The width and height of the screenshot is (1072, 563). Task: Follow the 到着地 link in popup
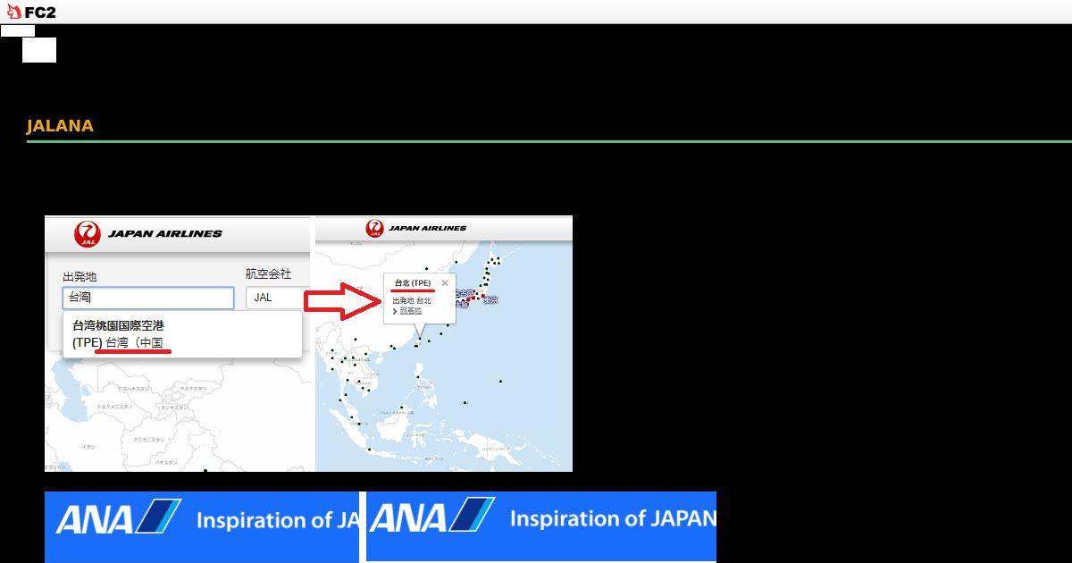pyautogui.click(x=410, y=310)
